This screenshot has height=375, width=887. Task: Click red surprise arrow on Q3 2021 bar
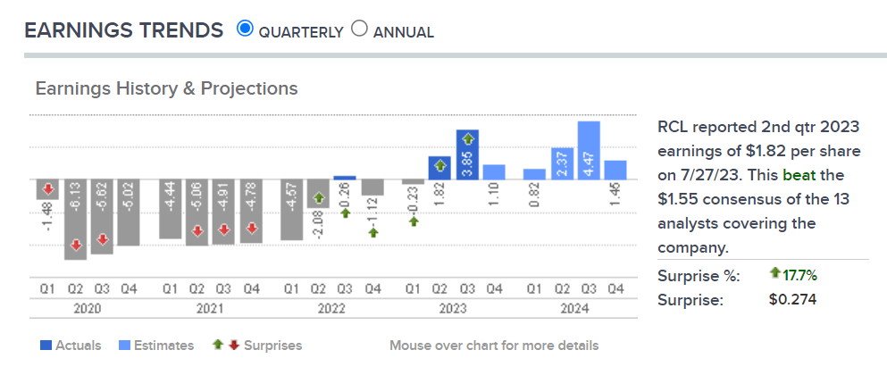[224, 230]
